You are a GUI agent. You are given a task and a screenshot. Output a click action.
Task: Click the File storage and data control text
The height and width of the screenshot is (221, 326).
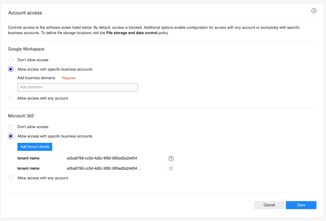click(x=132, y=33)
